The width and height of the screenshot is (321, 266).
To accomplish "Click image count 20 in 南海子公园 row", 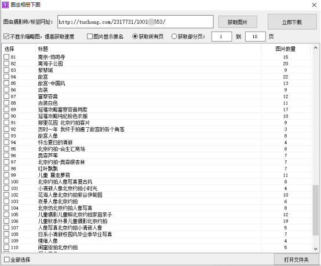I will 286,64.
